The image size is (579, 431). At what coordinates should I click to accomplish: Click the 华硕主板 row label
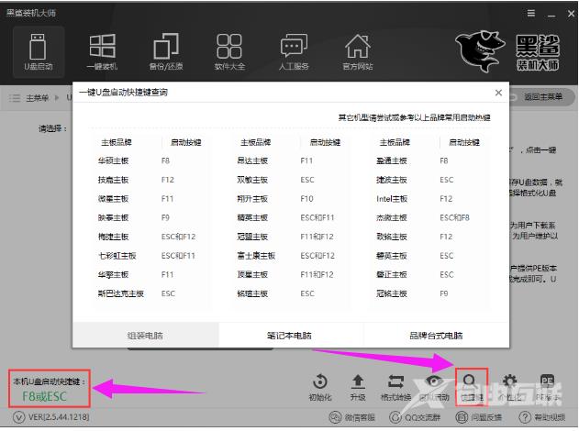[x=114, y=160]
